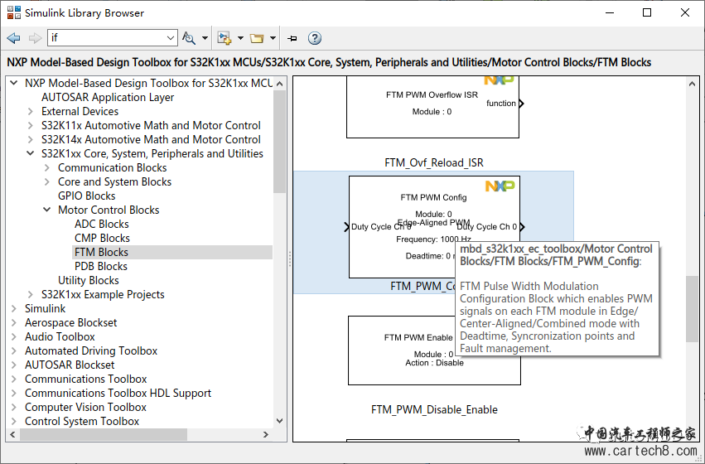Expand Computer Vision Toolbox node
The image size is (705, 464).
tap(14, 408)
